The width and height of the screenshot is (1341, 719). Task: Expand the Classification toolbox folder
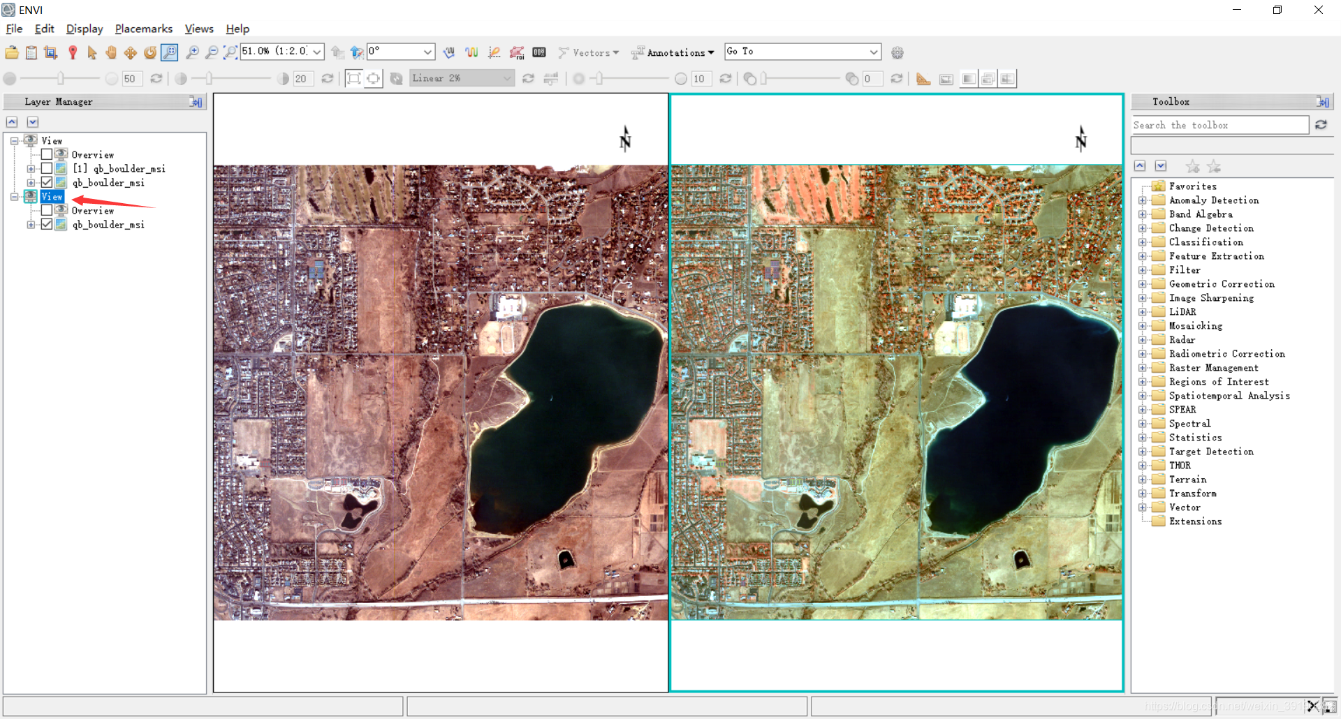tap(1143, 242)
